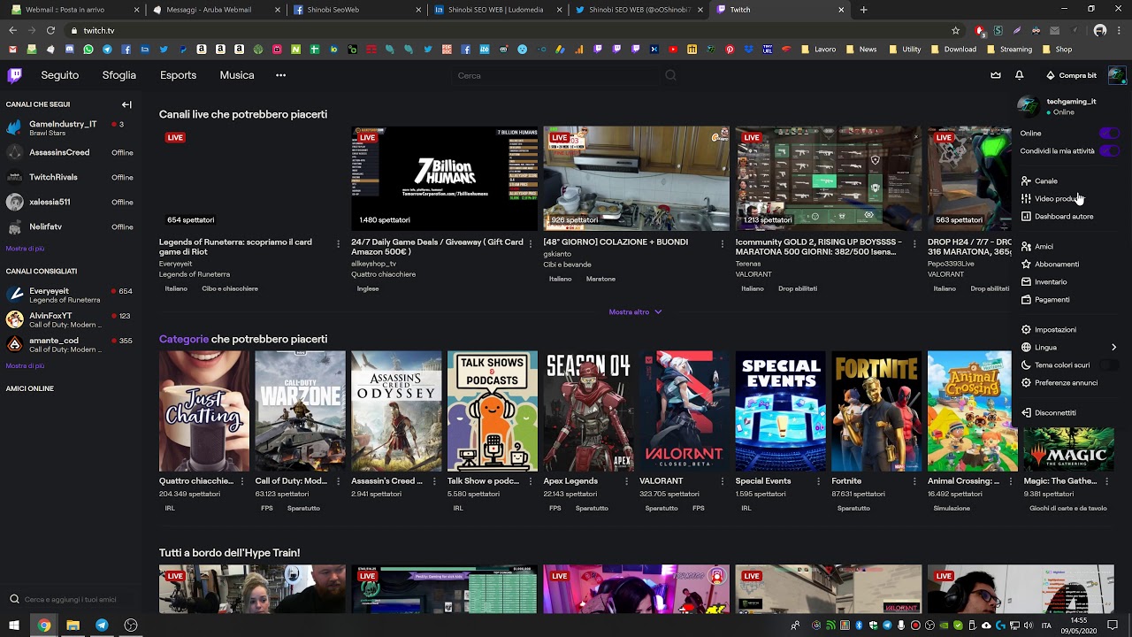This screenshot has height=637, width=1132.
Task: Open Prime loot crown icon
Action: pos(996,75)
